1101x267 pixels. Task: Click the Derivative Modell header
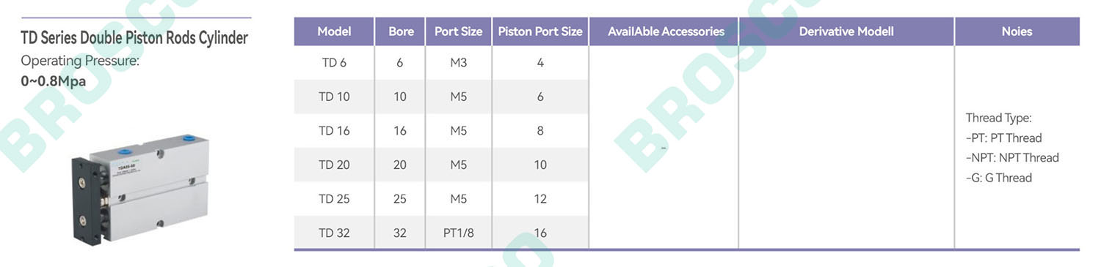point(846,31)
